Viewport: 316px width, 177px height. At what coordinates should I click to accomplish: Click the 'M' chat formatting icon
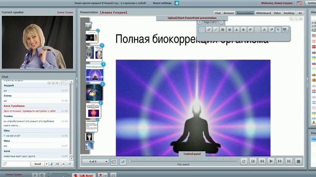pyautogui.click(x=58, y=164)
